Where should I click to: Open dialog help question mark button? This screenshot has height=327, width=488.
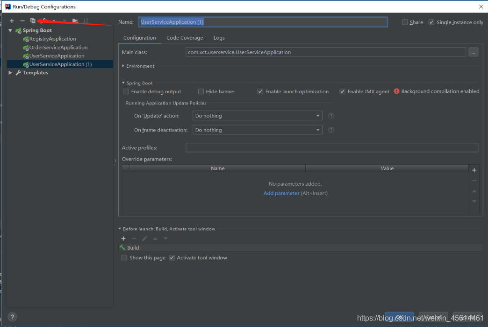[12, 317]
